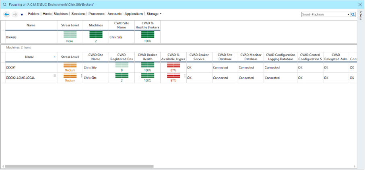
Task: Sort by CVAD Registered Des column
Action: click(122, 57)
